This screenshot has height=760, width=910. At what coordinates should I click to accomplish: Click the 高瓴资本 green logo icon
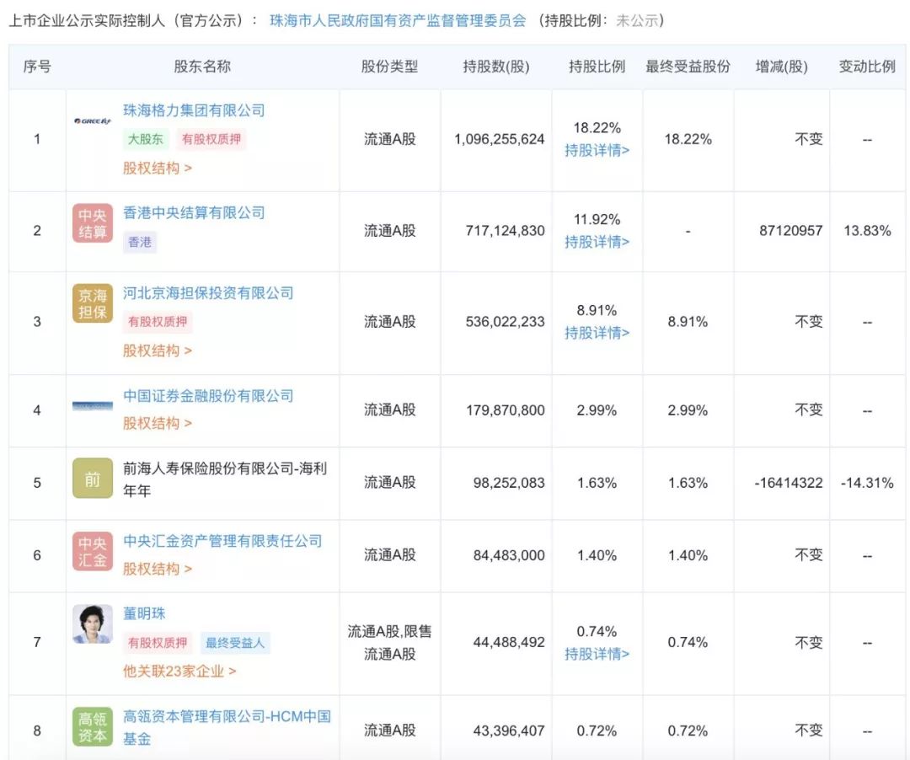click(x=93, y=726)
